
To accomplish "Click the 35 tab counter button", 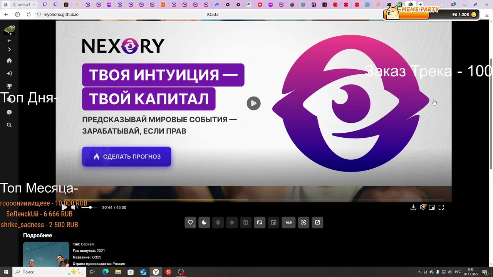I will coord(5,5).
